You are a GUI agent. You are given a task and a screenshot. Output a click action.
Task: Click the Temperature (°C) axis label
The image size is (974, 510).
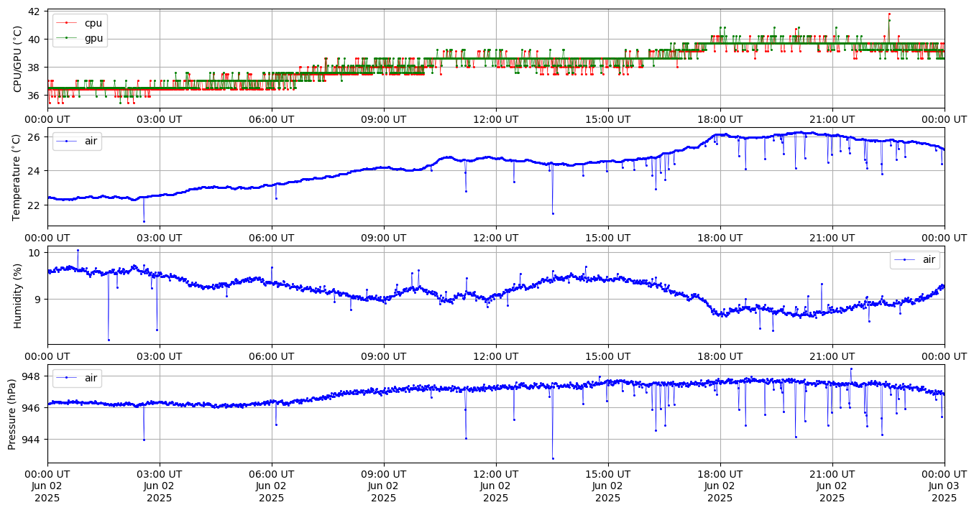point(18,177)
